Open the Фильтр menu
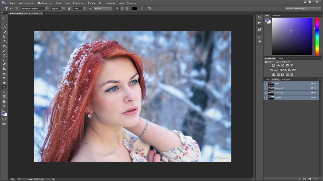The image size is (323, 181). pyautogui.click(x=92, y=3)
